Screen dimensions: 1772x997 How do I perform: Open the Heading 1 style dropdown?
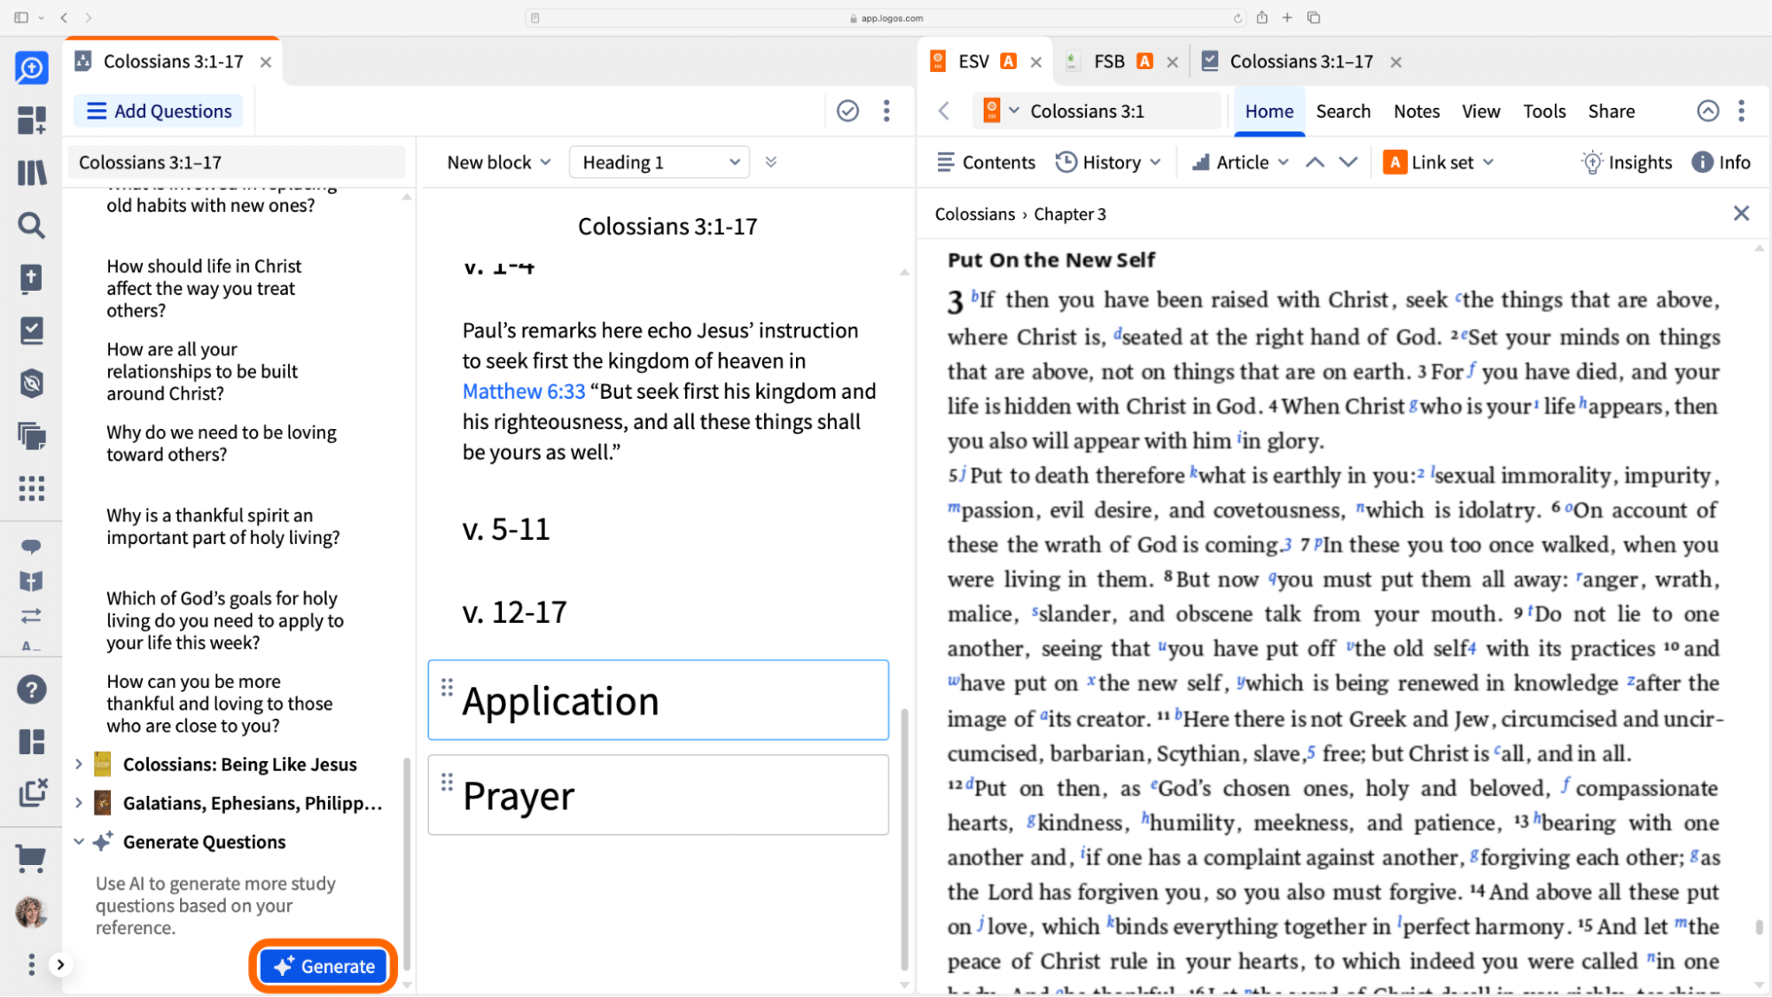pyautogui.click(x=660, y=162)
